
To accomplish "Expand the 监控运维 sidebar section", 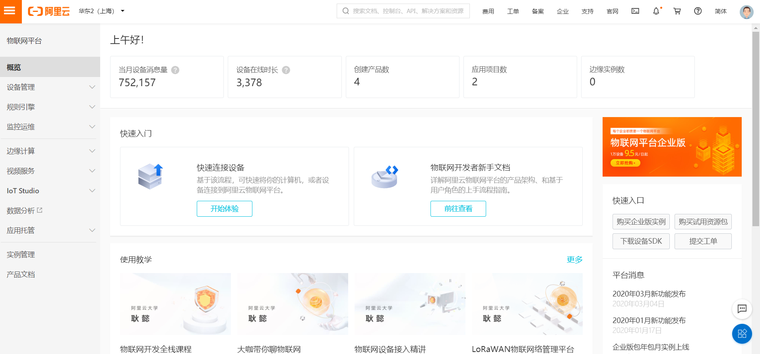I will click(x=50, y=127).
